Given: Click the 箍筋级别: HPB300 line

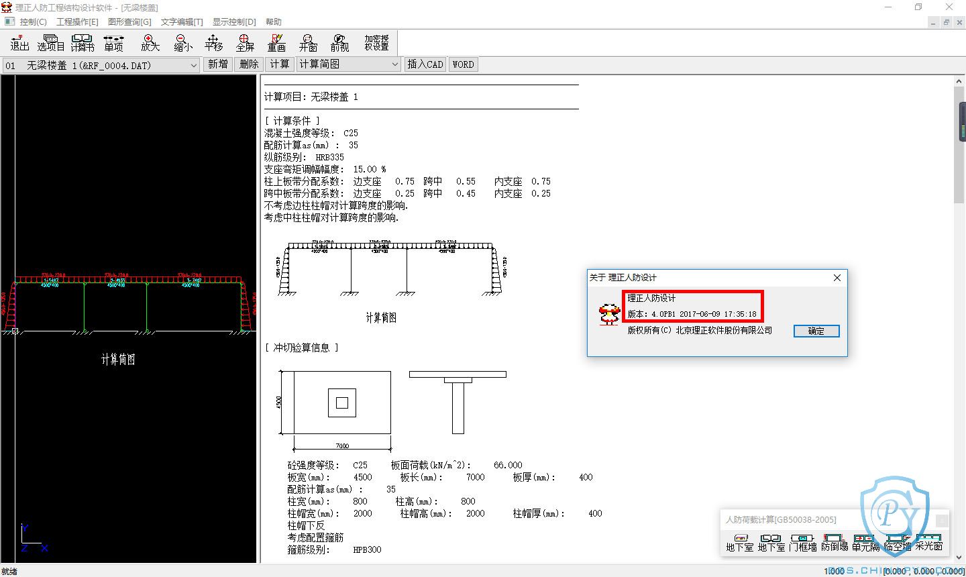Looking at the screenshot, I should 334,549.
